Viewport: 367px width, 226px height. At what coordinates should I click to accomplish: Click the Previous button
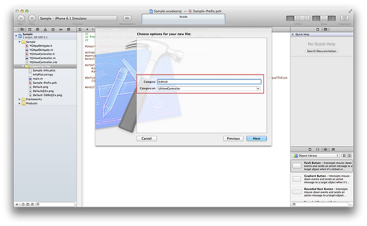click(x=233, y=139)
